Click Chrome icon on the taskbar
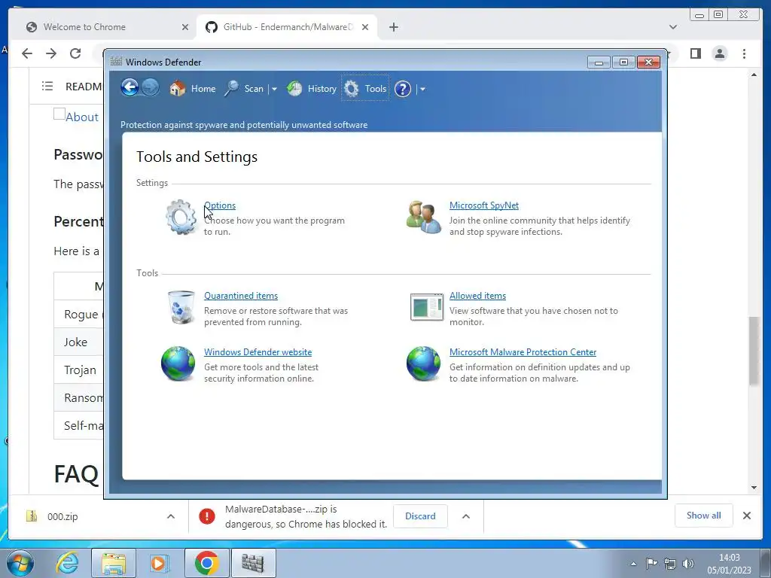The height and width of the screenshot is (578, 771). pyautogui.click(x=206, y=563)
